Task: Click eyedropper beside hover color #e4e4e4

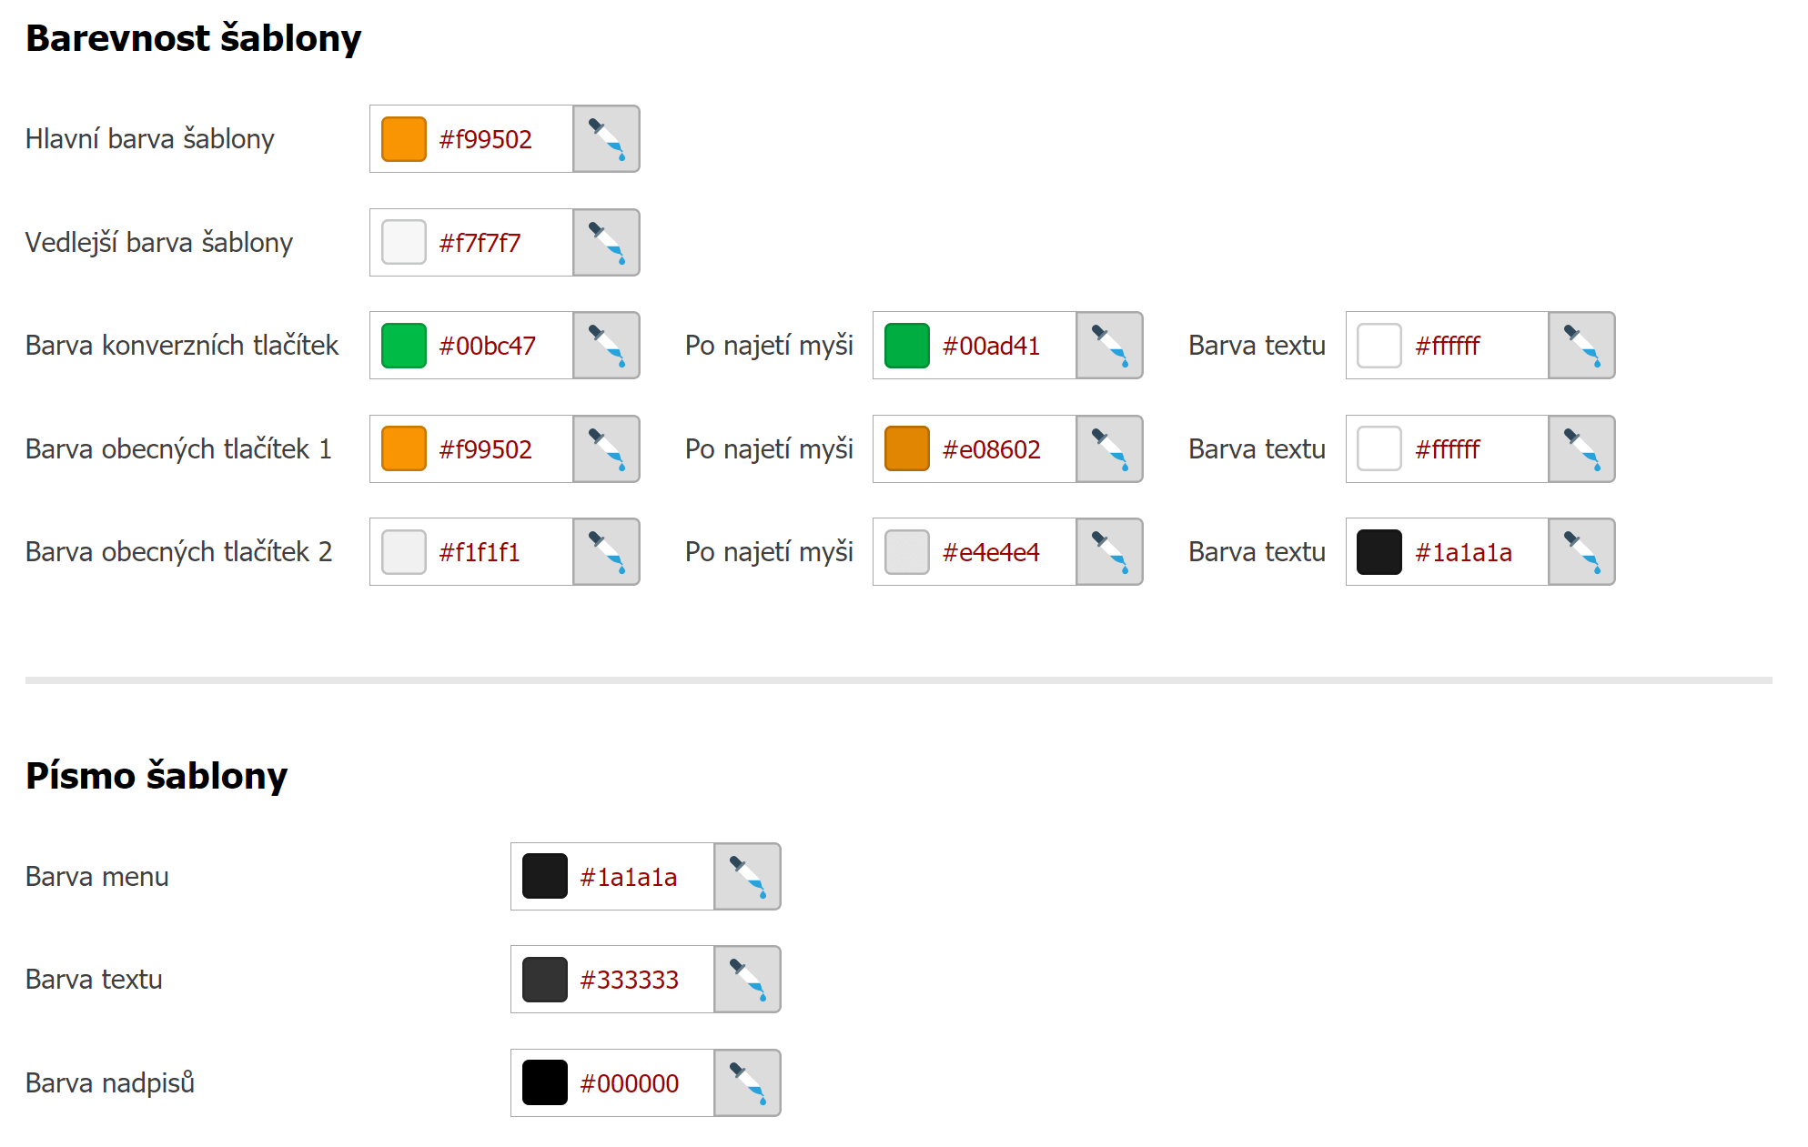Action: coord(1109,552)
